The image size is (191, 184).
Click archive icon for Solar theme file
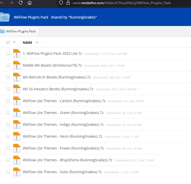pyautogui.click(x=17, y=172)
